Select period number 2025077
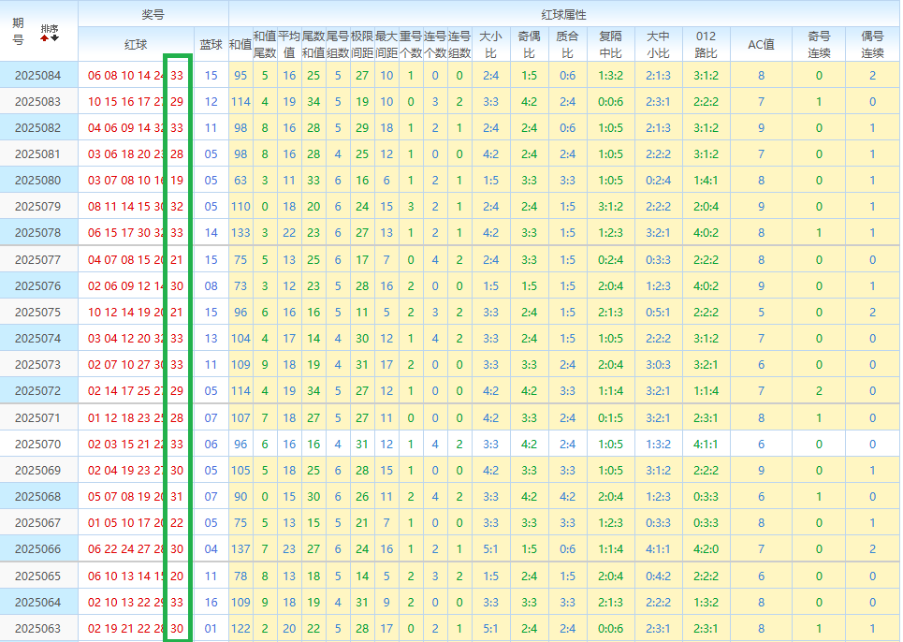Screen dimensions: 903x642 38,259
